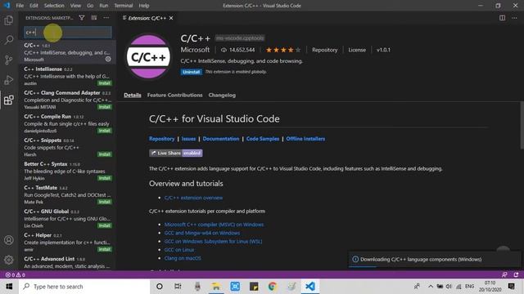Open File Explorer from the taskbar
This screenshot has height=294, width=524.
tap(216, 287)
